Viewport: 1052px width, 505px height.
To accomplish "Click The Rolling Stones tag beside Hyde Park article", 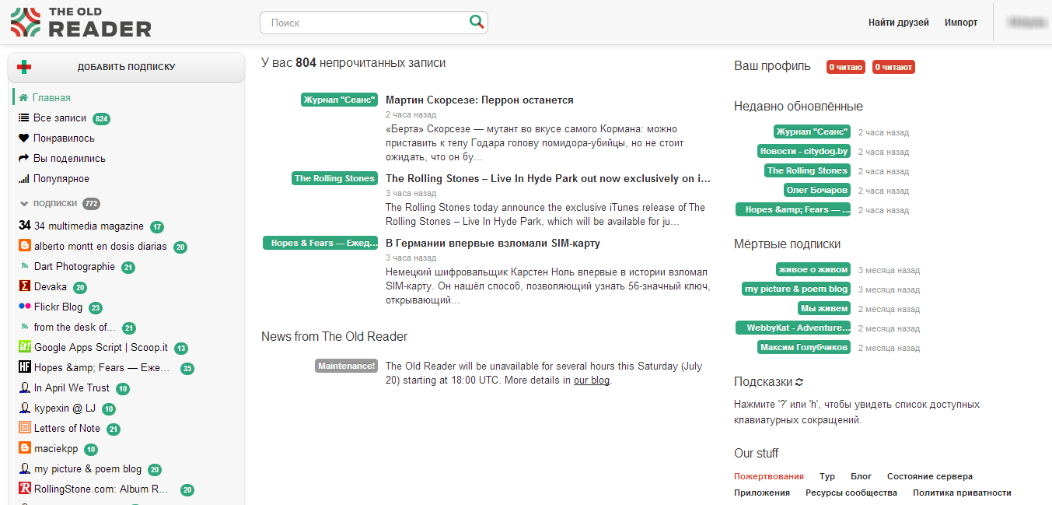I will 334,178.
